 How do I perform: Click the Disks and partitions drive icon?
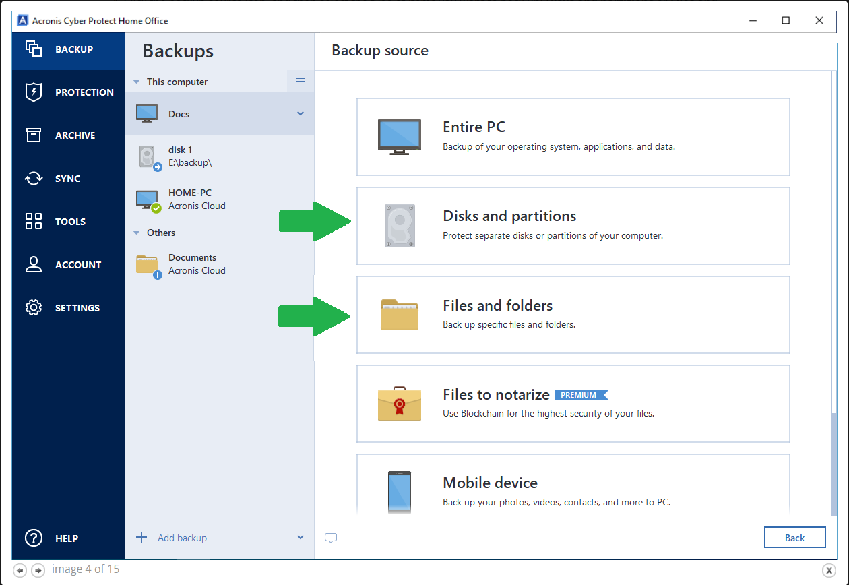(x=400, y=226)
